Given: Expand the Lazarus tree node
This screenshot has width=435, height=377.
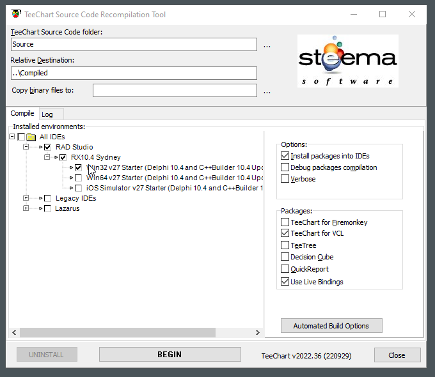Looking at the screenshot, I should pos(26,208).
